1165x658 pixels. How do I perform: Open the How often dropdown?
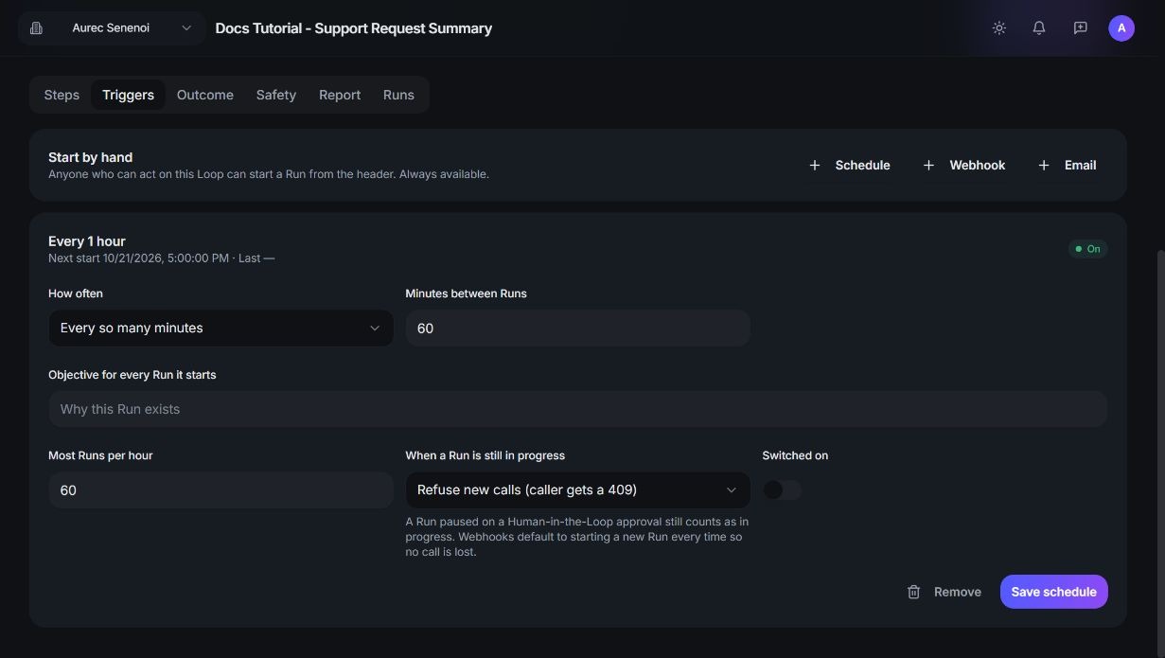pos(221,328)
